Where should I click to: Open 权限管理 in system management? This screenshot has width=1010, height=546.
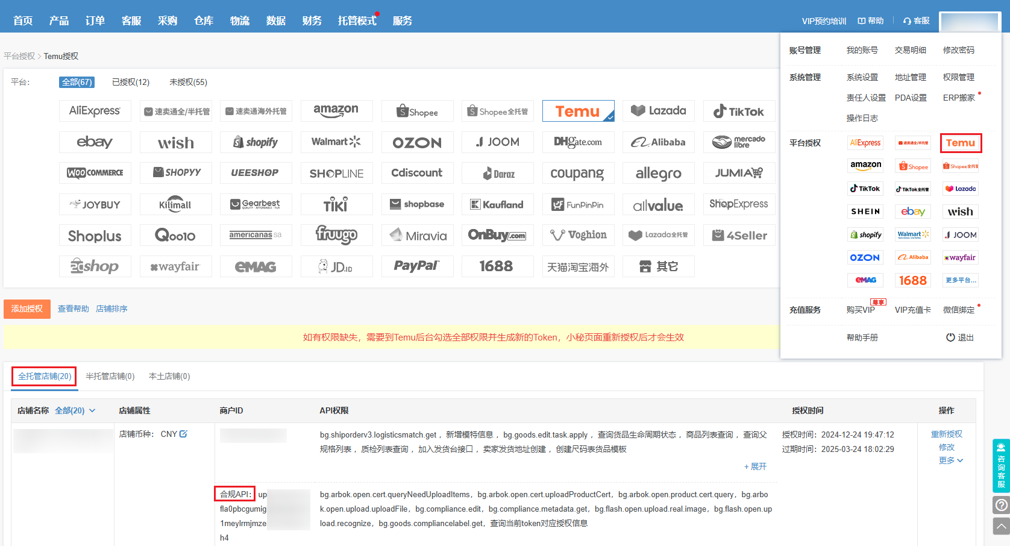pos(959,77)
